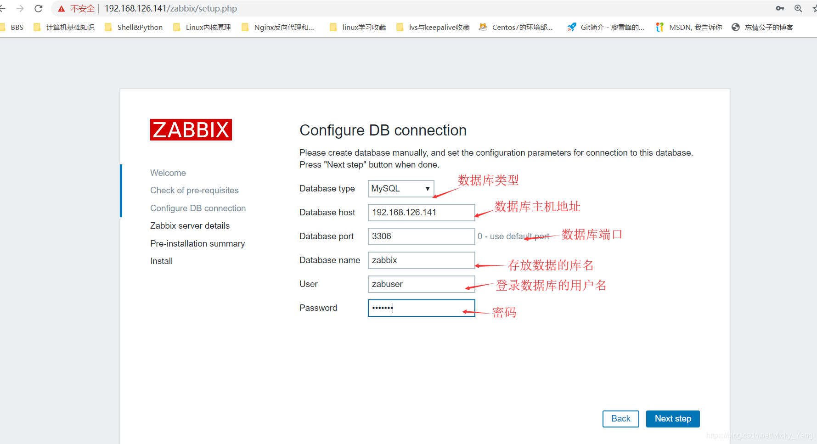Click the Database host label

tap(327, 213)
